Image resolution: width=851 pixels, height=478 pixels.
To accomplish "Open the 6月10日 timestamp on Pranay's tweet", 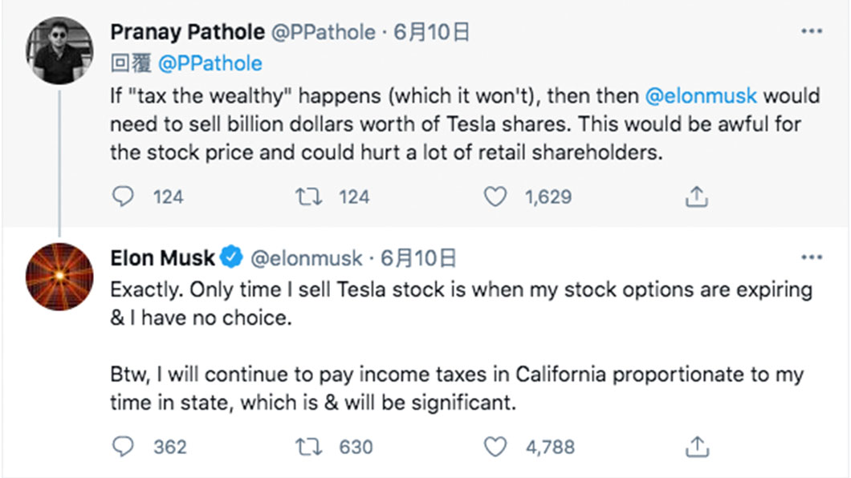I will (431, 32).
